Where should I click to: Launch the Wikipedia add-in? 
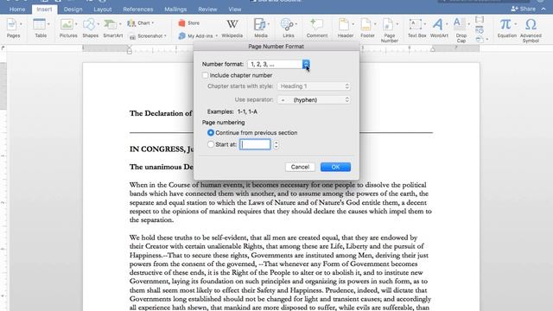[x=232, y=28]
